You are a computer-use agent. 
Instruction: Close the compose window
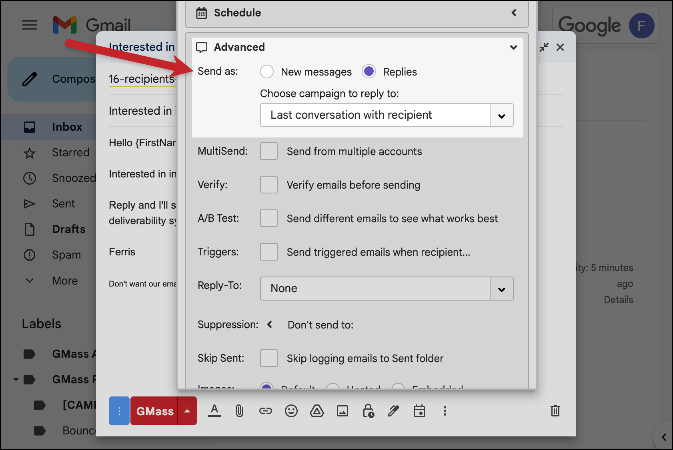click(x=560, y=47)
